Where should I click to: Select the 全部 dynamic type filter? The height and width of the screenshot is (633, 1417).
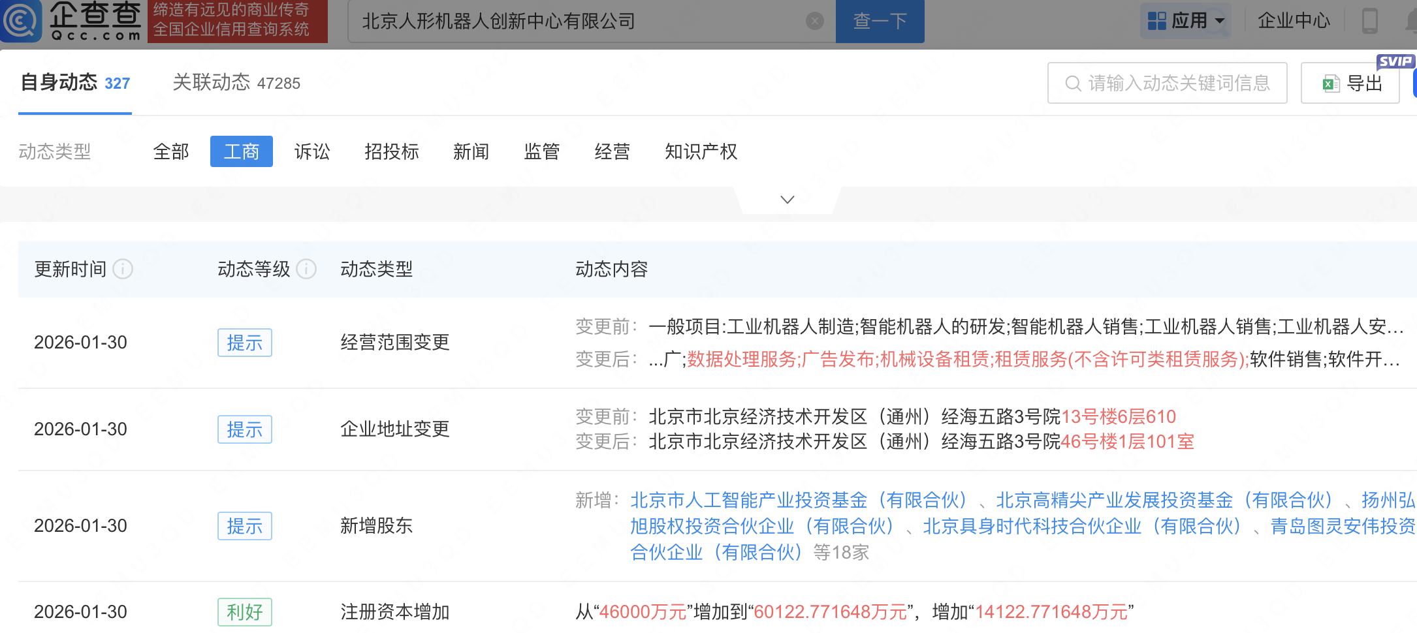tap(171, 151)
